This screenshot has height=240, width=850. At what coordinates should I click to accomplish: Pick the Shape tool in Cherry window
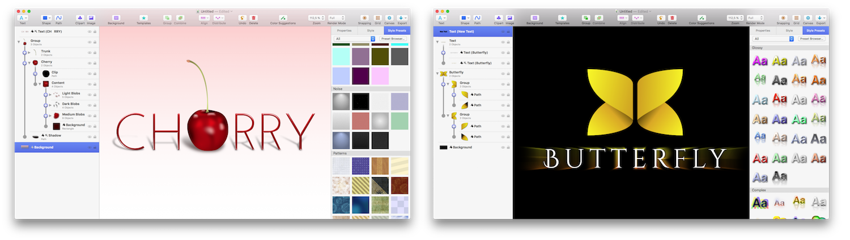(46, 18)
